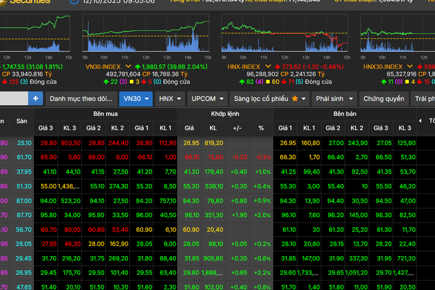
Task: Click the VN30-INDEX label
Action: (x=103, y=67)
